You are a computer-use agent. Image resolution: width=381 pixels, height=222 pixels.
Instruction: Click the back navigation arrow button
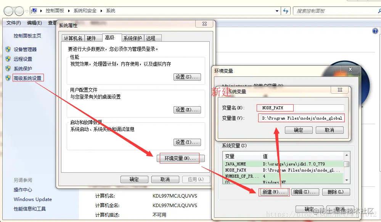coord(8,11)
